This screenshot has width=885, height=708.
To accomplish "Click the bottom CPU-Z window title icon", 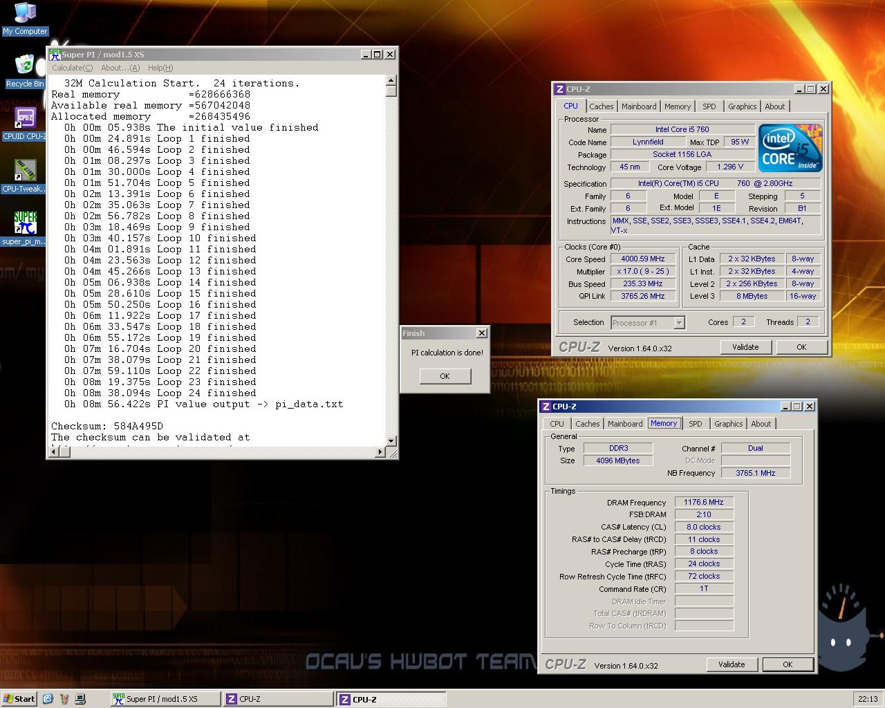I will 546,406.
